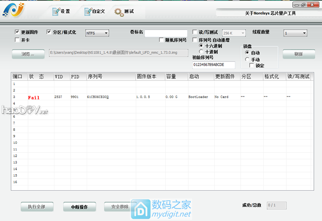Select the 手动 disk lock radio option
This screenshot has width=322, height=221.
[x=247, y=59]
